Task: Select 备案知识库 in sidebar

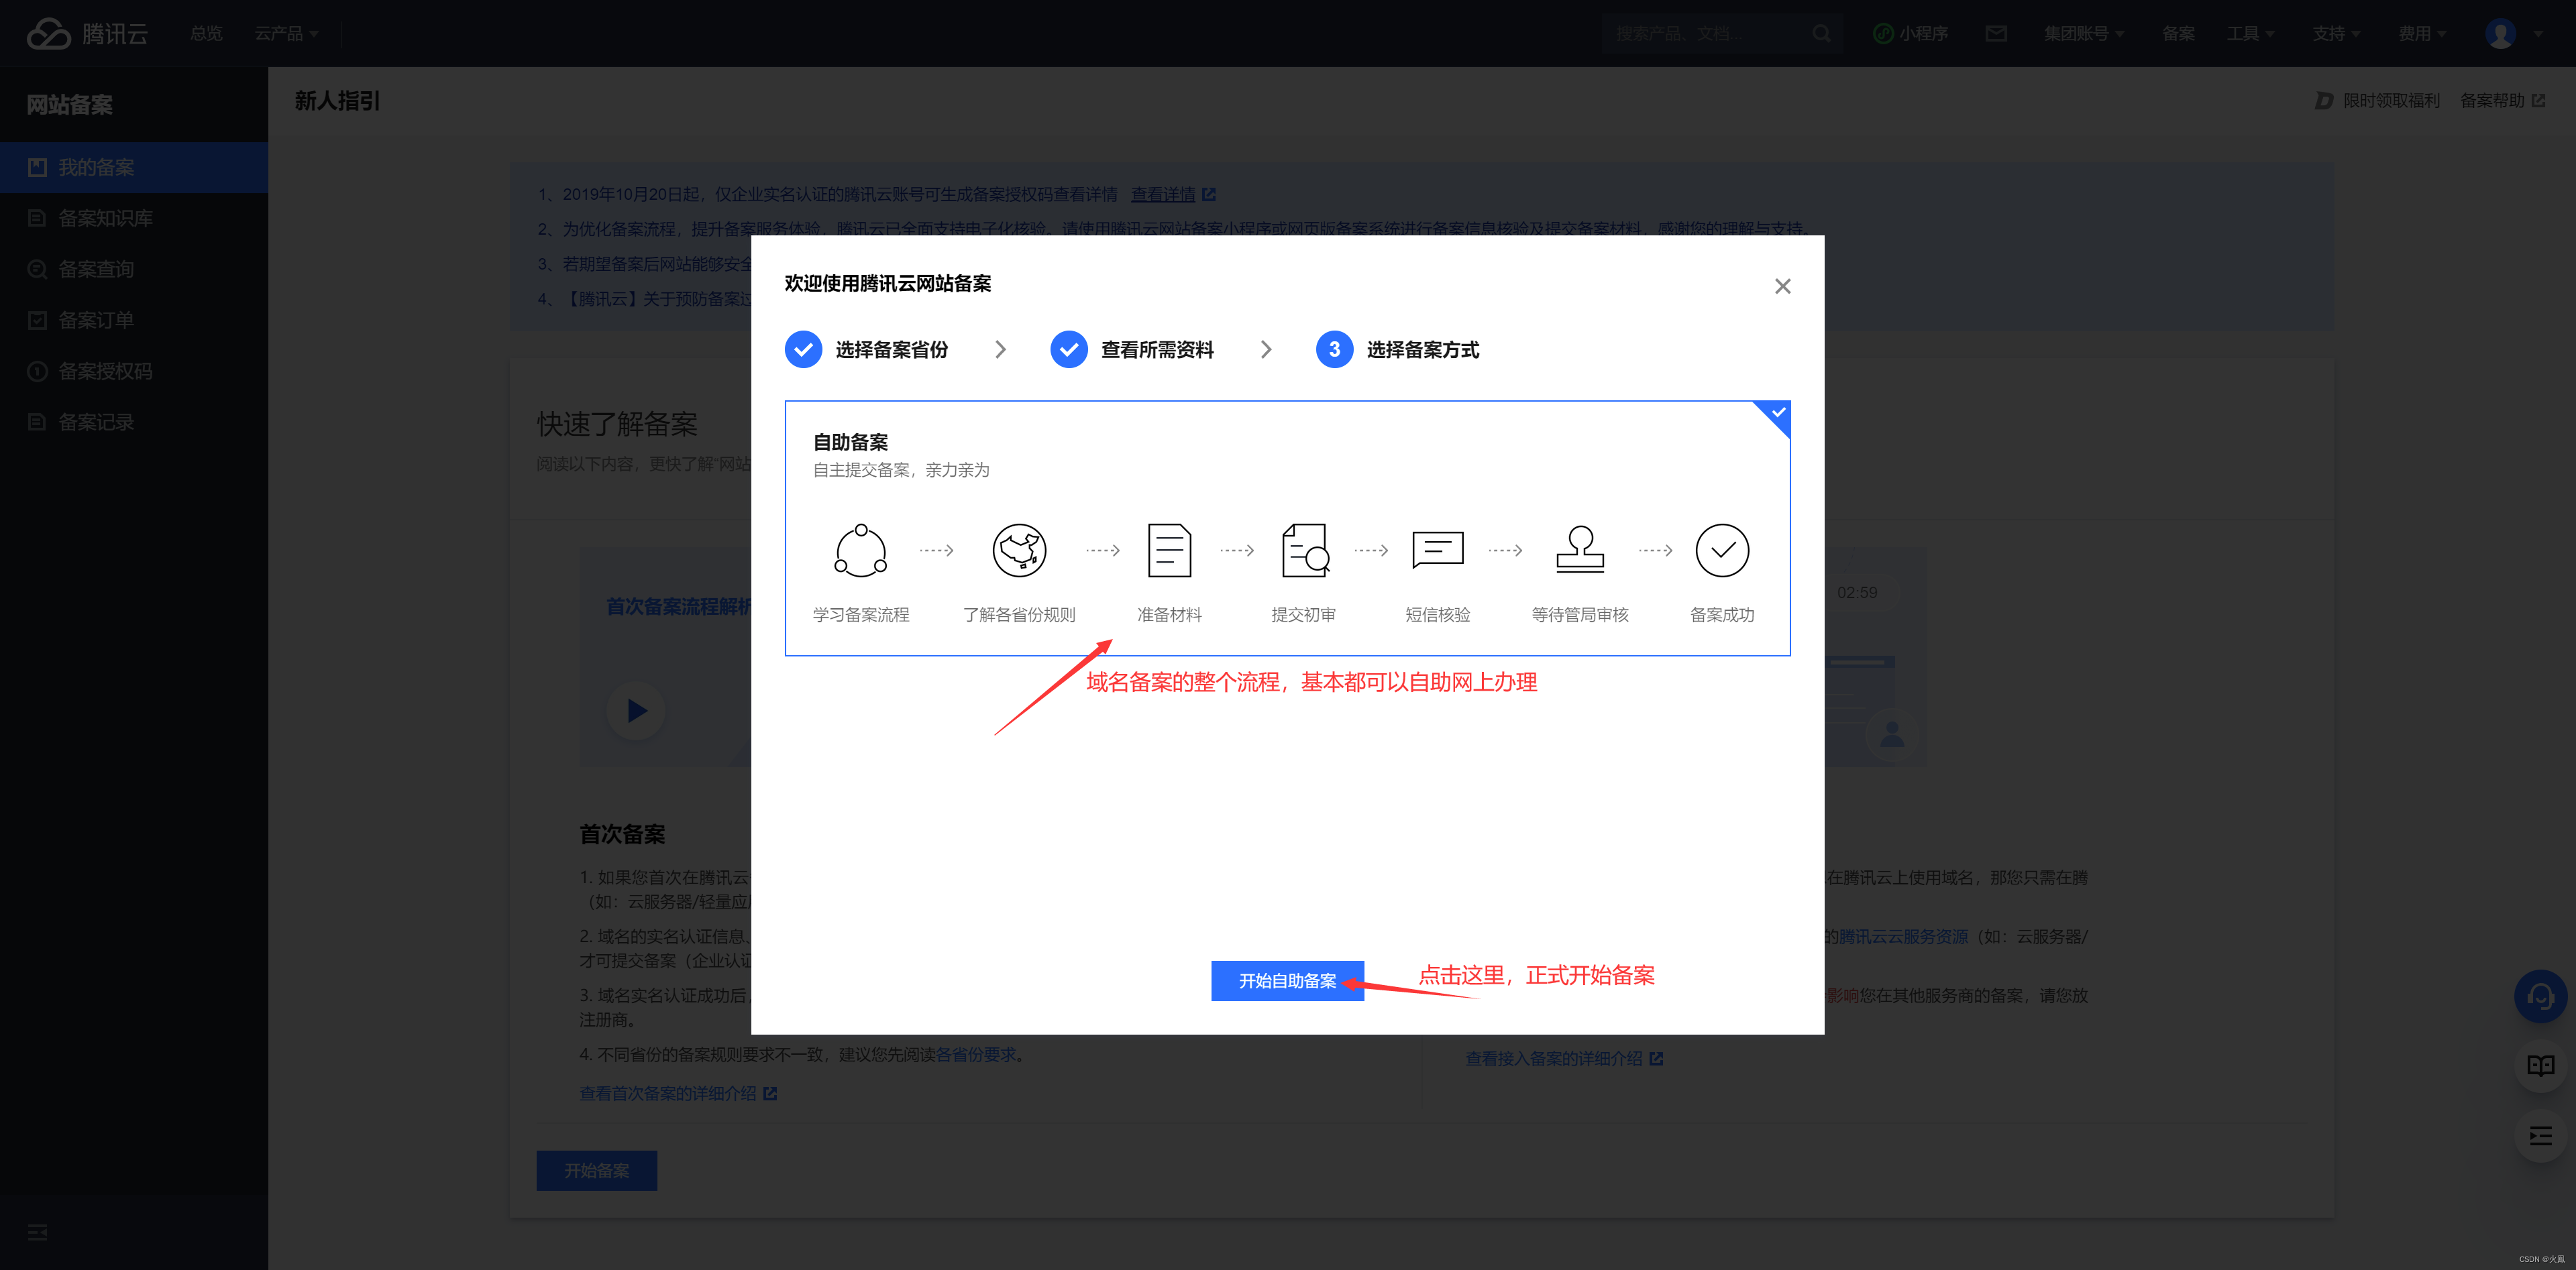Action: [134, 218]
